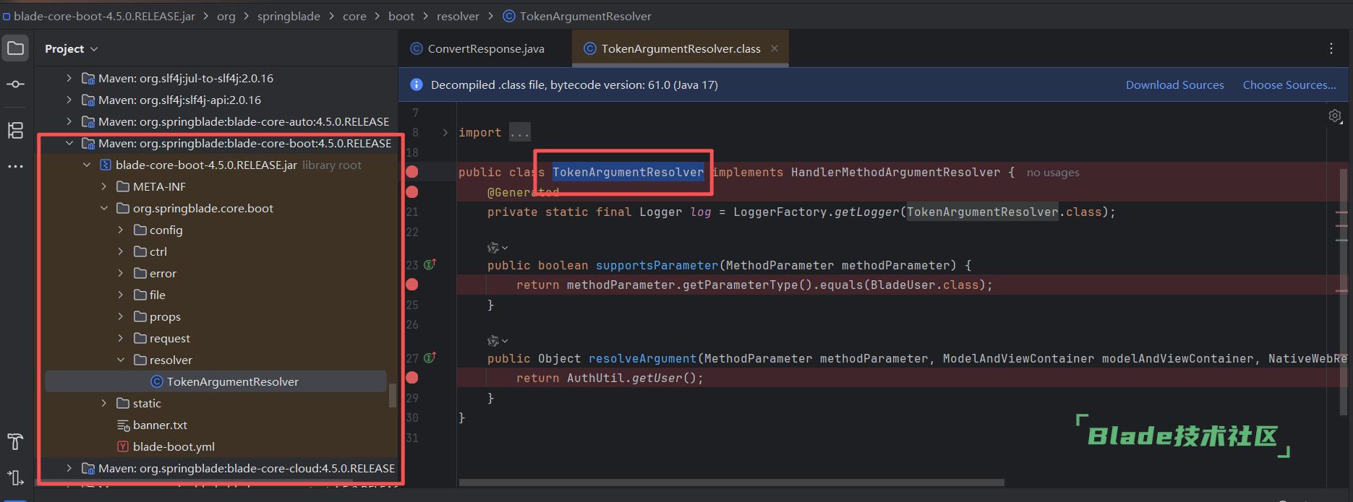Open the Project view dropdown
Viewport: 1353px width, 502px height.
click(71, 49)
